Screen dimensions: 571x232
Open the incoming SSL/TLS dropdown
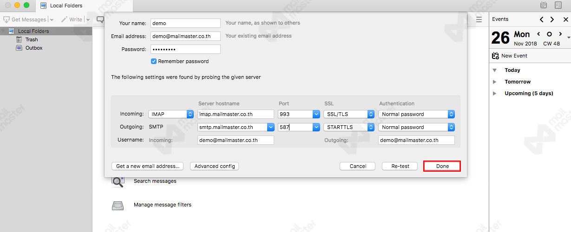coord(349,114)
